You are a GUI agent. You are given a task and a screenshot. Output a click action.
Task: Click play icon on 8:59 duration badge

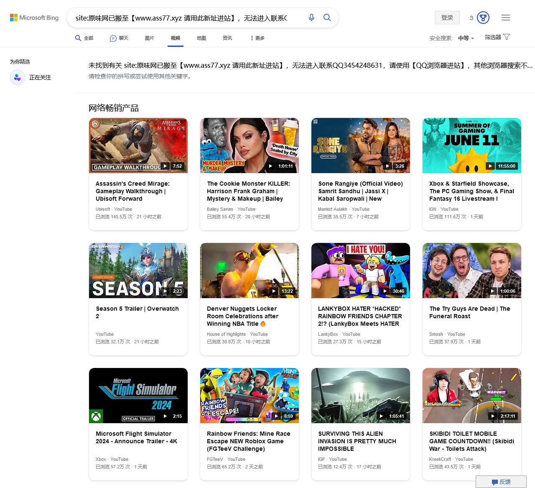tap(276, 416)
